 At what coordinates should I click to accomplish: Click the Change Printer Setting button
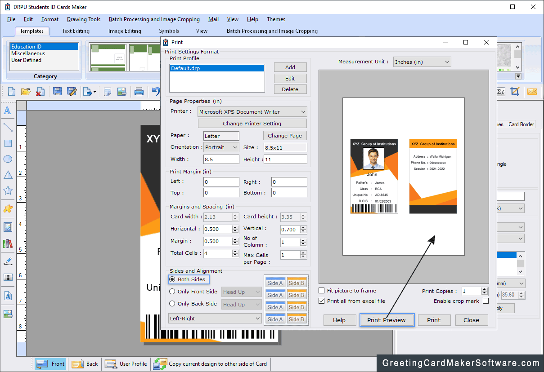(252, 124)
